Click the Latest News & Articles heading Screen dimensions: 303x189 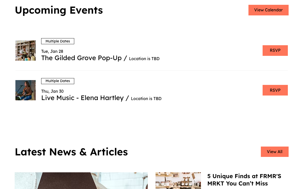pyautogui.click(x=71, y=152)
